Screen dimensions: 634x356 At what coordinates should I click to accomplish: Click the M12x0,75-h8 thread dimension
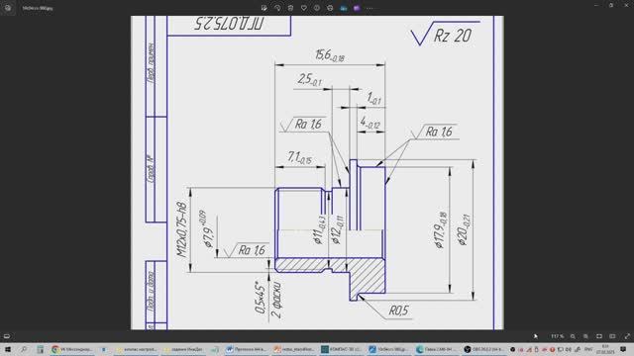click(182, 229)
